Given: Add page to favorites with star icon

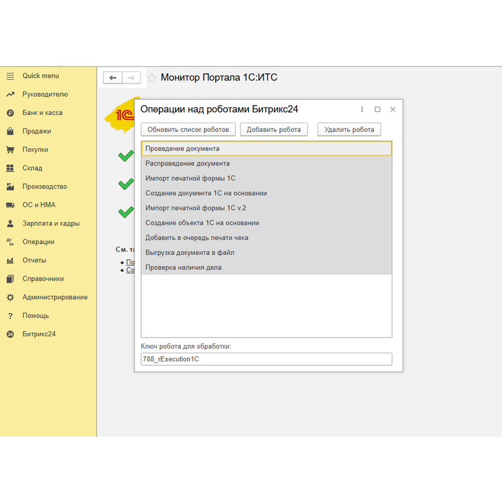Looking at the screenshot, I should pos(151,78).
